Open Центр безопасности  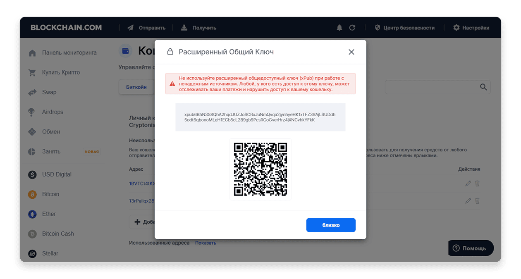click(x=404, y=28)
